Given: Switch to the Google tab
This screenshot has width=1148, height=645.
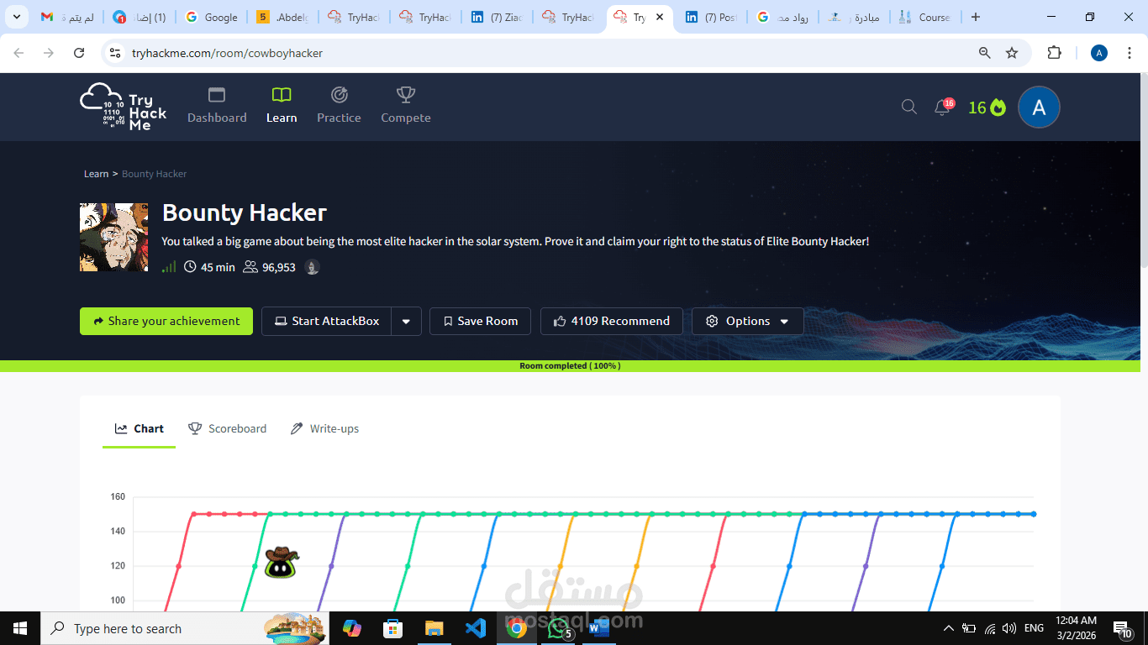Looking at the screenshot, I should [212, 17].
